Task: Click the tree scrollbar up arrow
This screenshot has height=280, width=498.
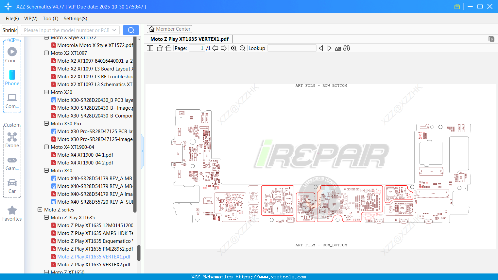Action: [x=139, y=39]
